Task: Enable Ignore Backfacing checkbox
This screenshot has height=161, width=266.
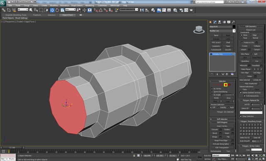Action: coord(212,92)
